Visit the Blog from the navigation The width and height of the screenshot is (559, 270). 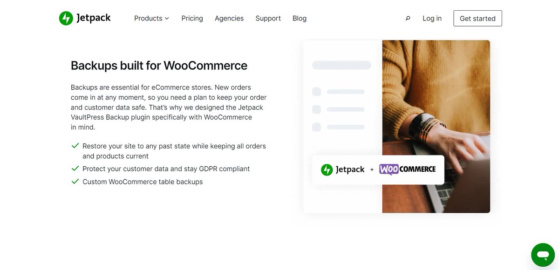[300, 19]
